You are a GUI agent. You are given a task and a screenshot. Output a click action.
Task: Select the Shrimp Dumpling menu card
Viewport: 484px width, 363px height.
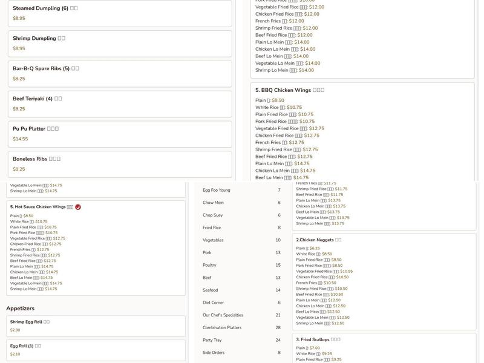tap(120, 44)
